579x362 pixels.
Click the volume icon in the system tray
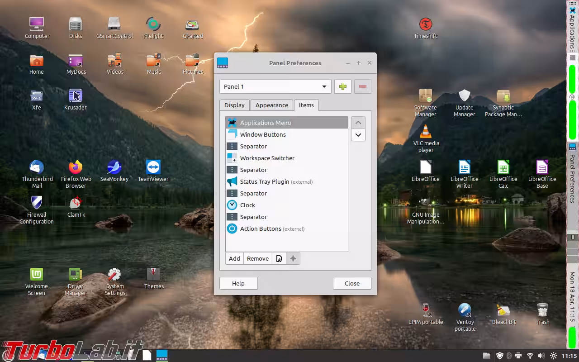[541, 355]
